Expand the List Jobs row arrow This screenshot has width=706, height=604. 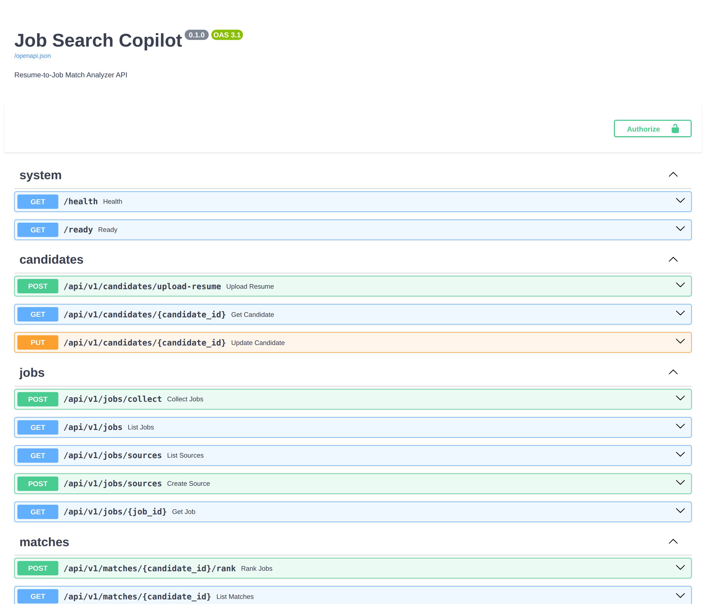click(x=680, y=426)
